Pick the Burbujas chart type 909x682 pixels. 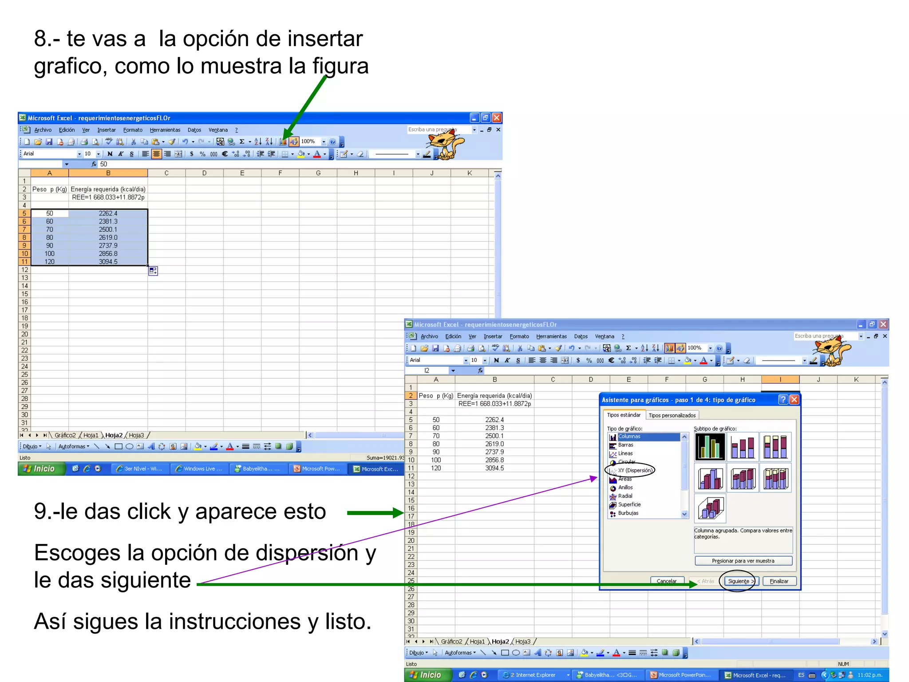pos(628,513)
